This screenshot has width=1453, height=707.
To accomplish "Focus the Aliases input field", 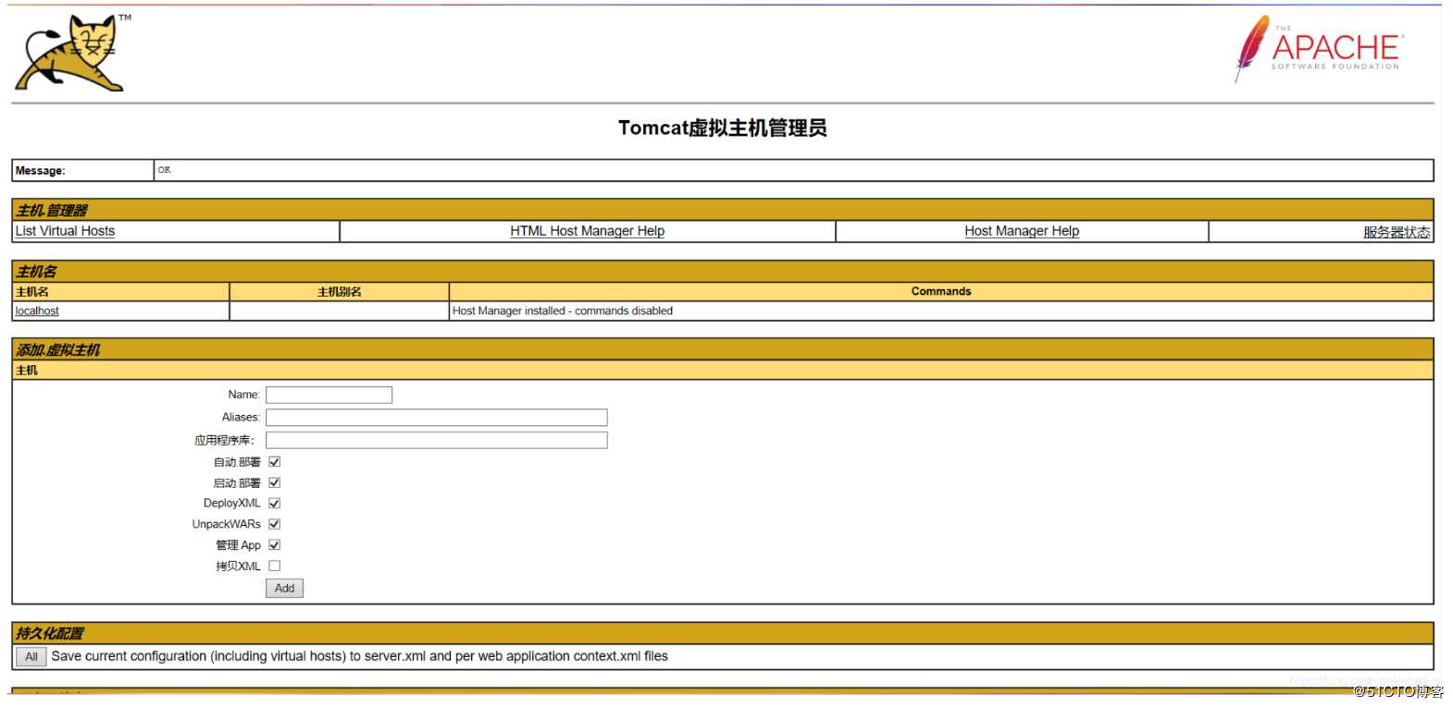I will (436, 418).
